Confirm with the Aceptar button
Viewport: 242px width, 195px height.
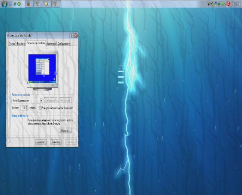point(40,142)
